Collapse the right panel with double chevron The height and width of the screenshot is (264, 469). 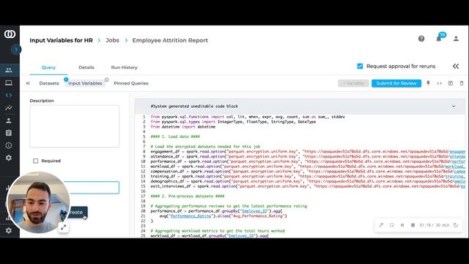coord(456,66)
